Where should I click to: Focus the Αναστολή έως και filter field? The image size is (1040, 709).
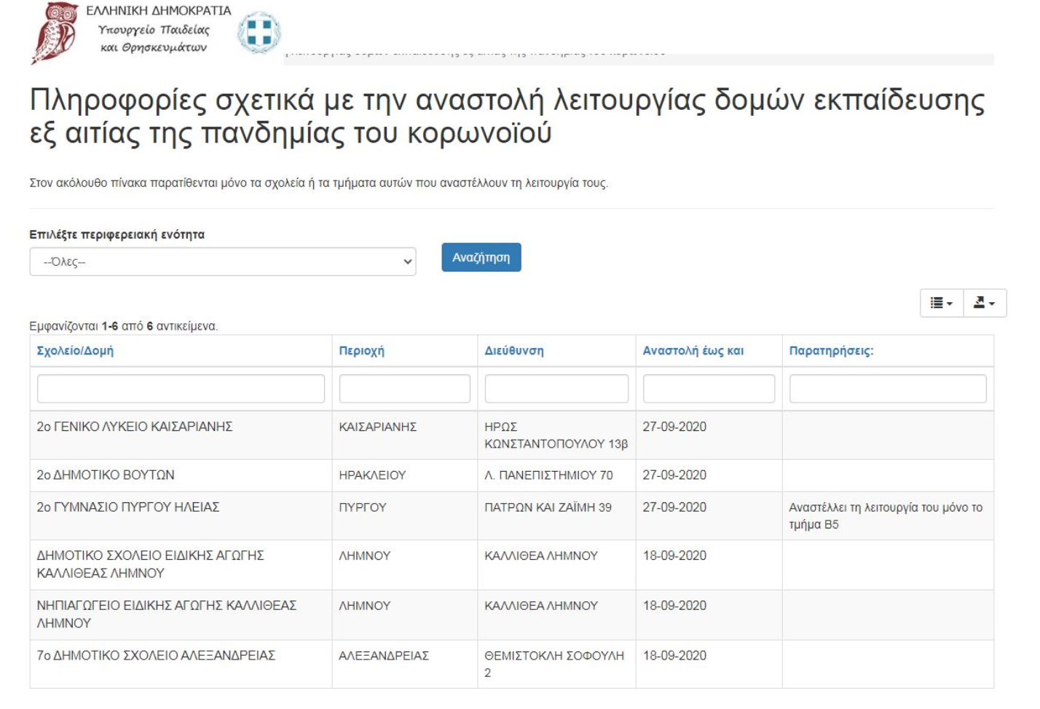(709, 389)
